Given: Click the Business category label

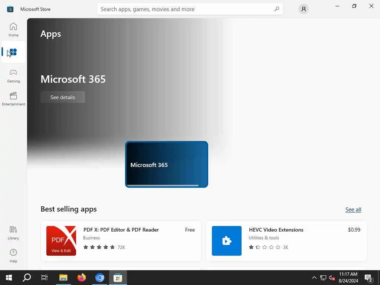Looking at the screenshot, I should (91, 238).
